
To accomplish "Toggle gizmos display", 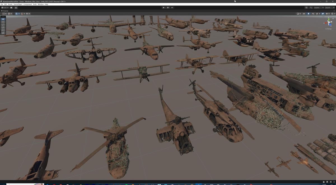I will [x=332, y=14].
